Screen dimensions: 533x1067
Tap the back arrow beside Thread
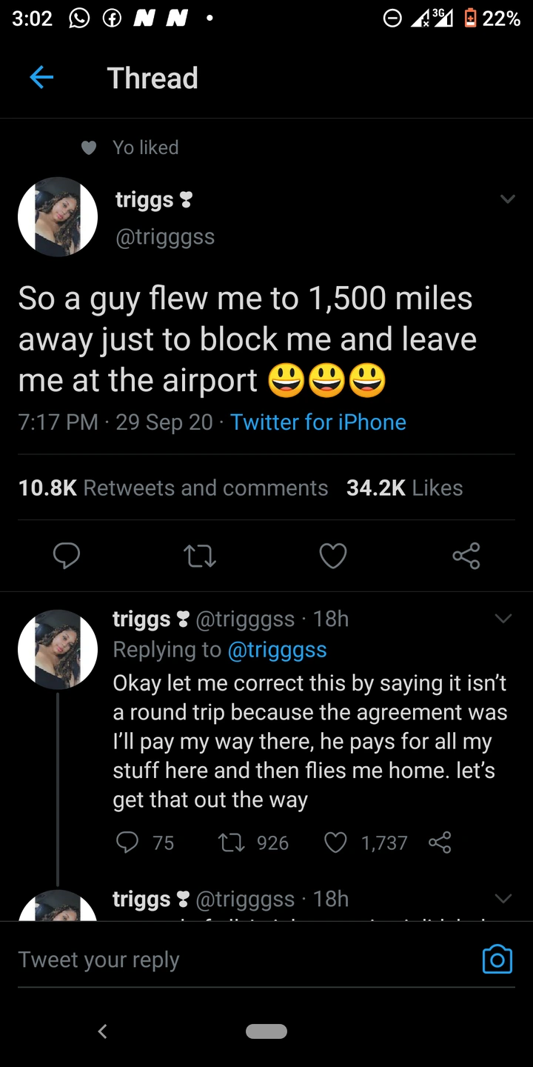(x=41, y=78)
